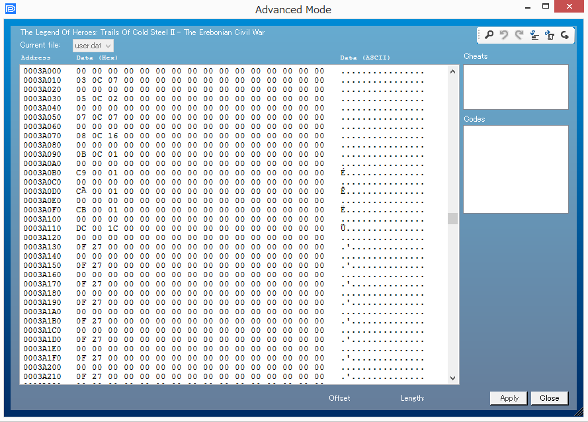This screenshot has height=422, width=588.
Task: Click inside the Codes list box
Action: [516, 169]
